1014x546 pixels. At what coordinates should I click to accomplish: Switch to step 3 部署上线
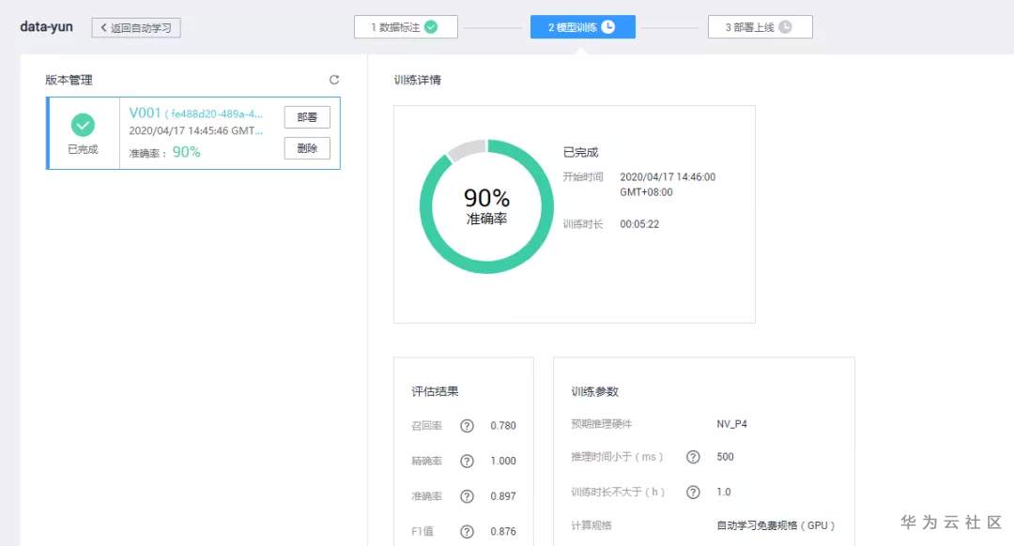pos(760,26)
